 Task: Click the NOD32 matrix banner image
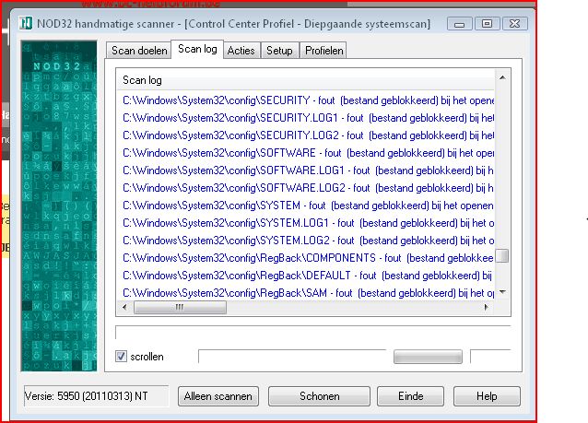pyautogui.click(x=59, y=206)
